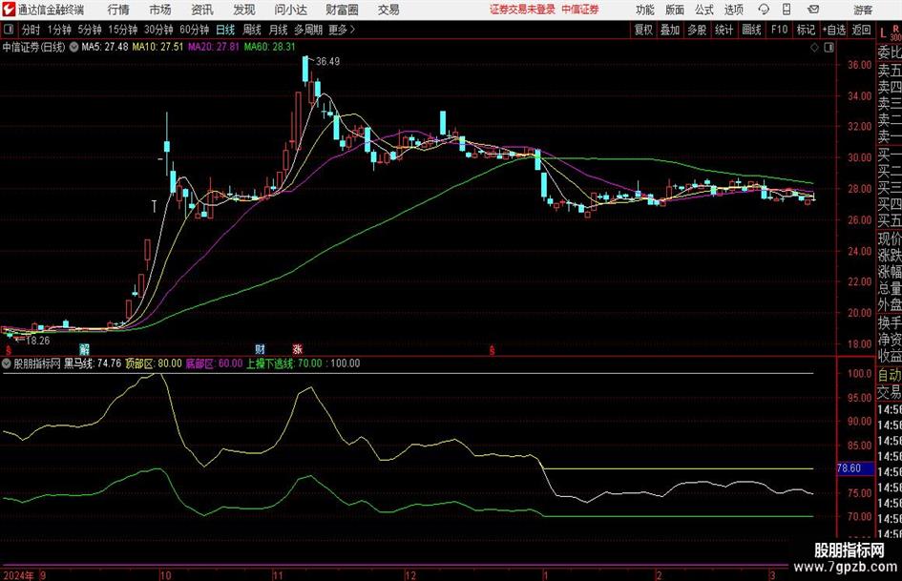Open the 资讯 menu

pyautogui.click(x=202, y=10)
